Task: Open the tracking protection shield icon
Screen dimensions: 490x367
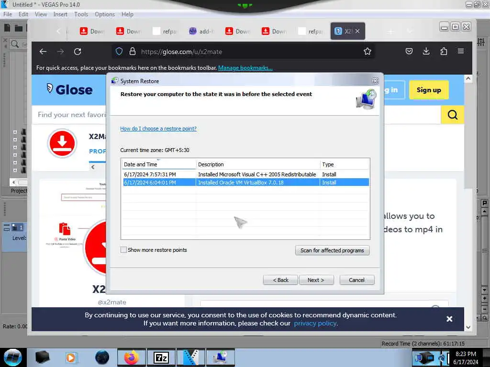Action: (x=119, y=51)
